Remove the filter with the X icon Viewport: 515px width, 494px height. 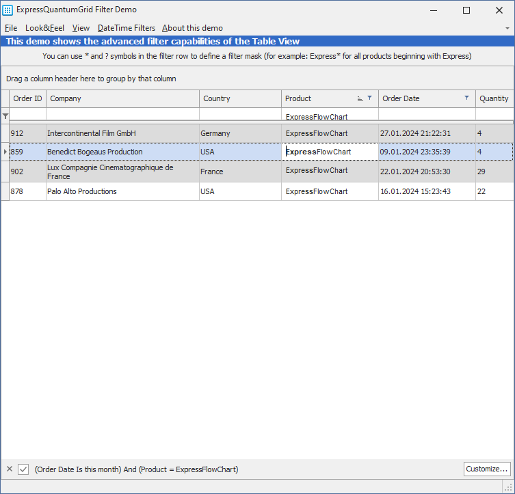[10, 469]
